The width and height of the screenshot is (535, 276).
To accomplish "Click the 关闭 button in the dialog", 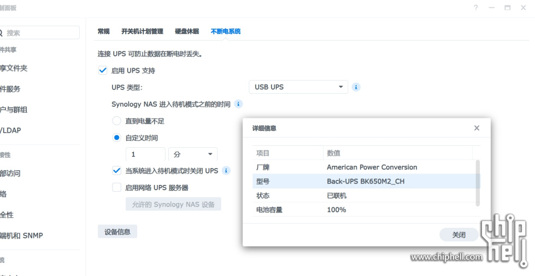I will 459,235.
